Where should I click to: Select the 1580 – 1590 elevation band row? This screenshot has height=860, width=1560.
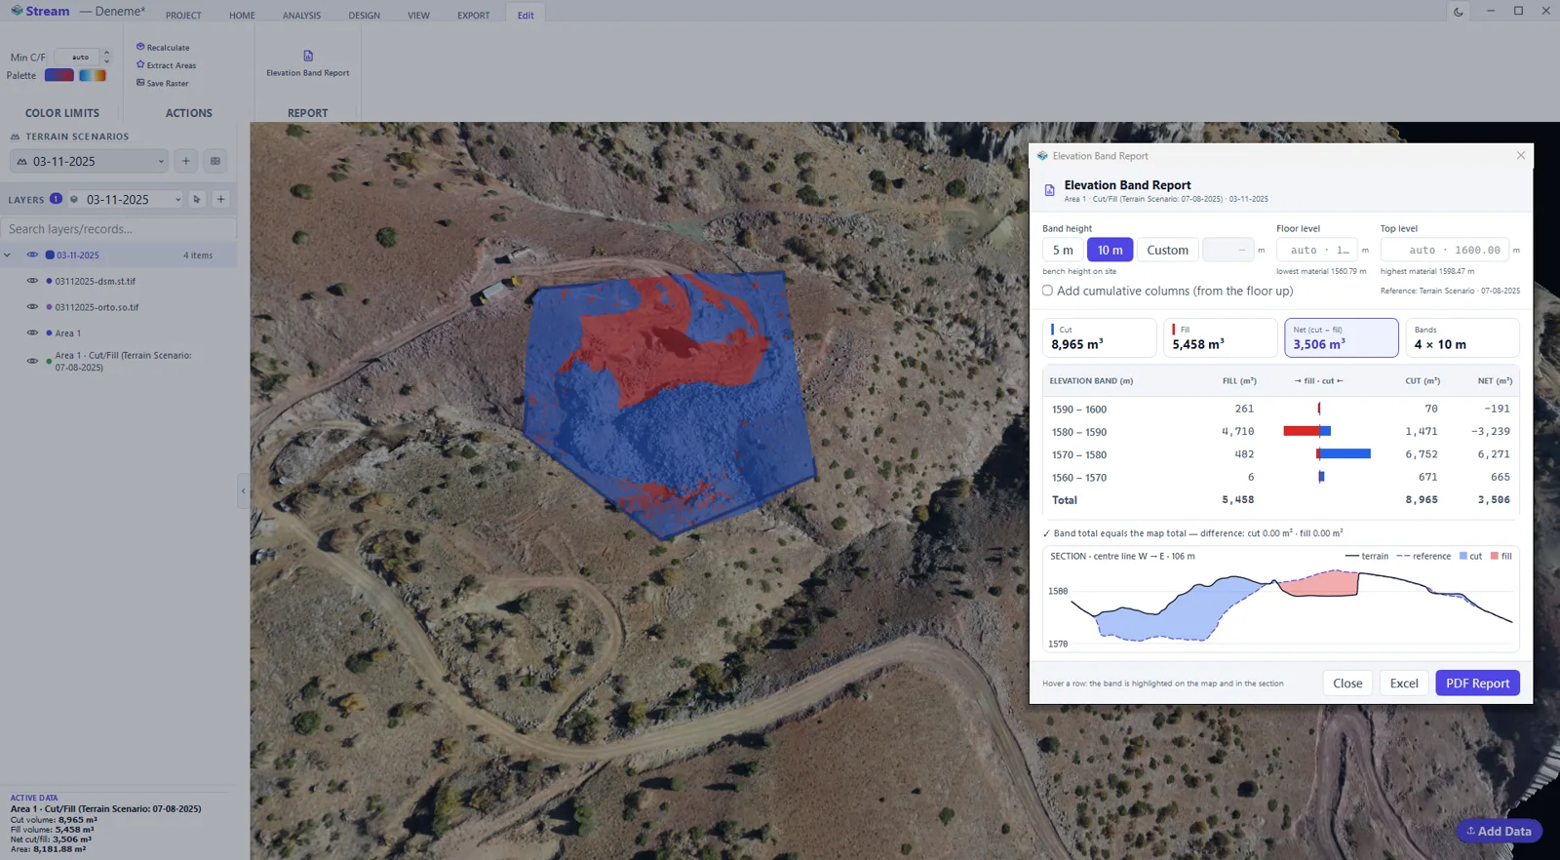[1280, 431]
